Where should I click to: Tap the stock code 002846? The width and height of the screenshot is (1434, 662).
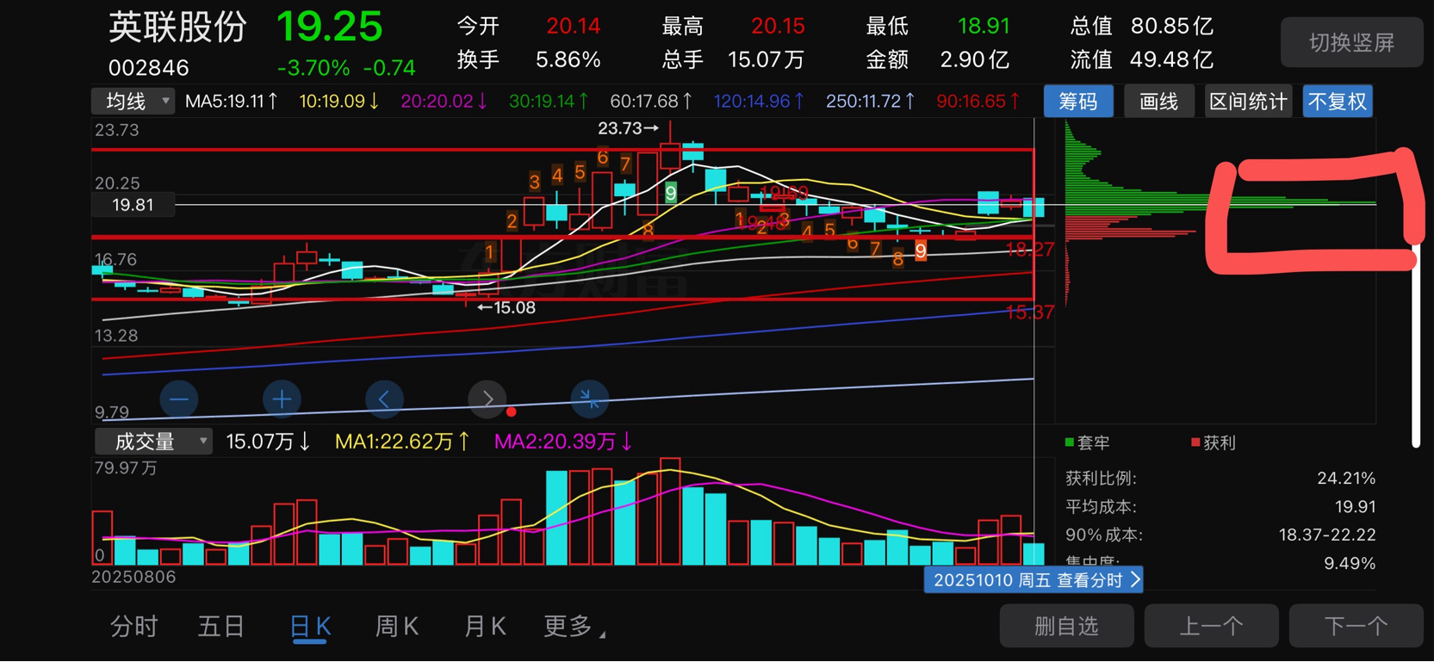tap(148, 67)
